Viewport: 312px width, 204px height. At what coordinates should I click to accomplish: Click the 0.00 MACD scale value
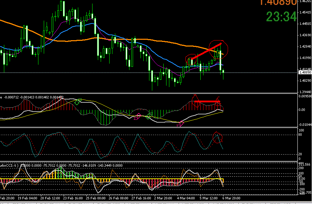(302, 109)
